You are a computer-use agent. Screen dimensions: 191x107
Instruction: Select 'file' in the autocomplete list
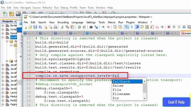(x=127, y=90)
